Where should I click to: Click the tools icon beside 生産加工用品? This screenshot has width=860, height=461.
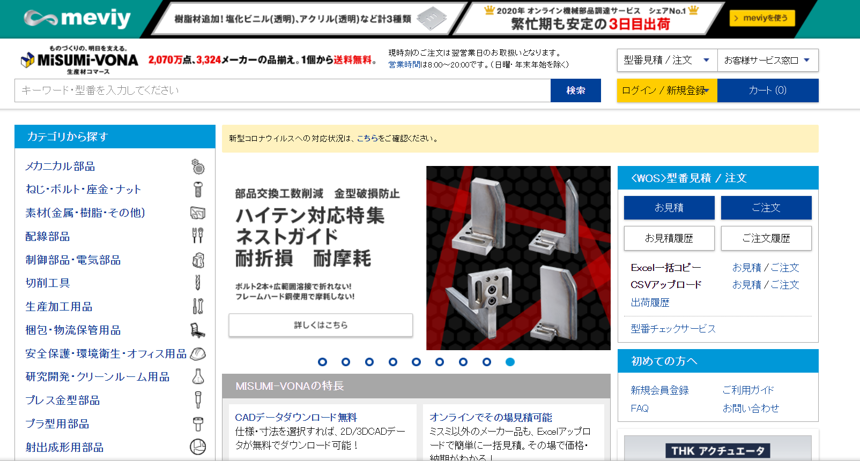(x=198, y=307)
